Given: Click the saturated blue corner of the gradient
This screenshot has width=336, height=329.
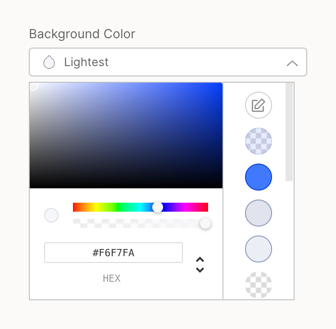Looking at the screenshot, I should coord(220,86).
